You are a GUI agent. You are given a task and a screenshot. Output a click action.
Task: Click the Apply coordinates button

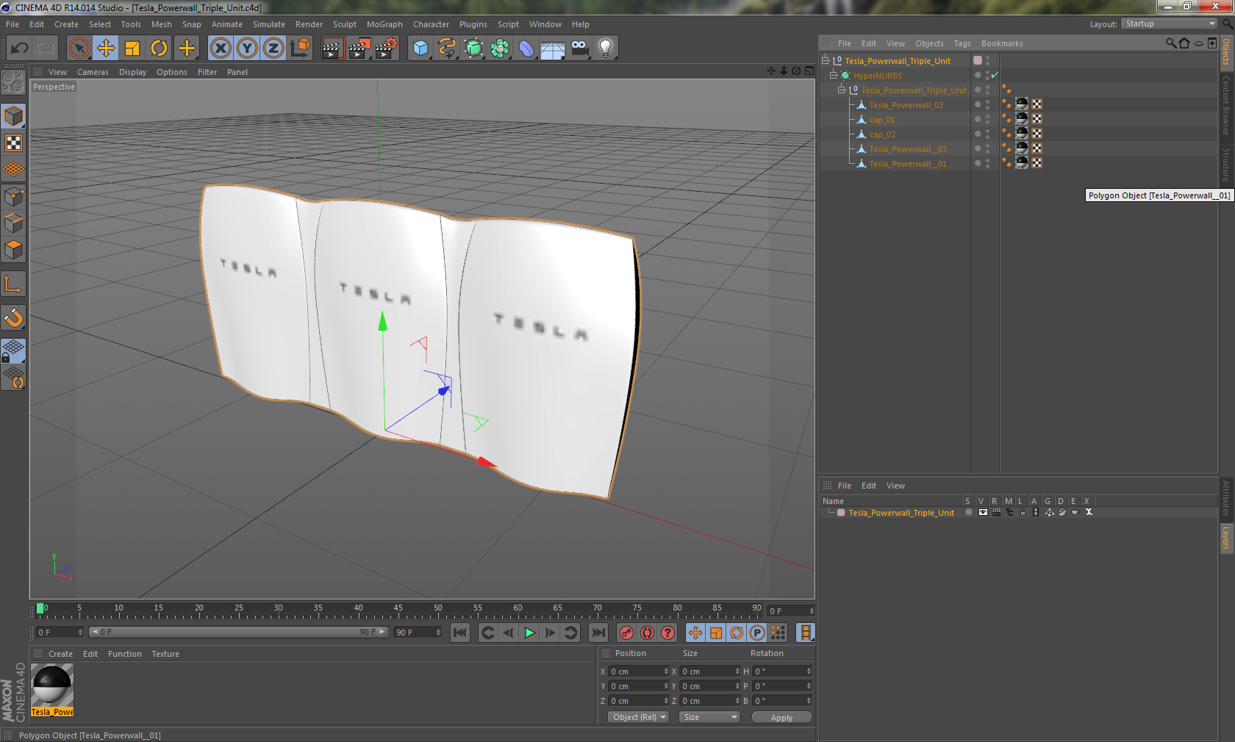click(781, 718)
